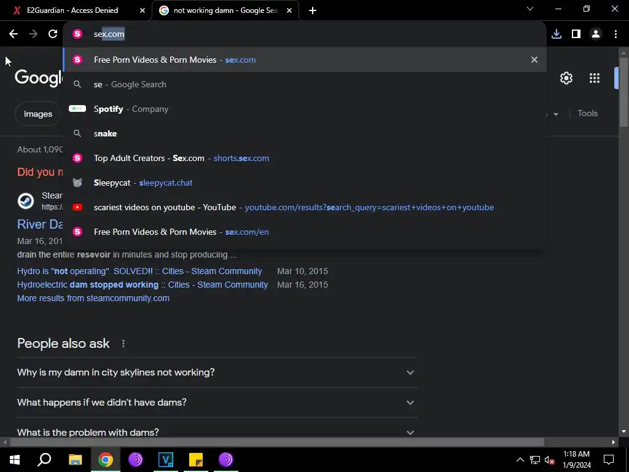
Task: Remove the highlighted suggestion with its X
Action: point(534,60)
